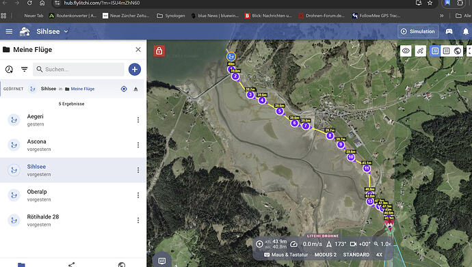Open Routenkonverter bookmark
Viewport: 472px width, 267px height.
[x=73, y=16]
